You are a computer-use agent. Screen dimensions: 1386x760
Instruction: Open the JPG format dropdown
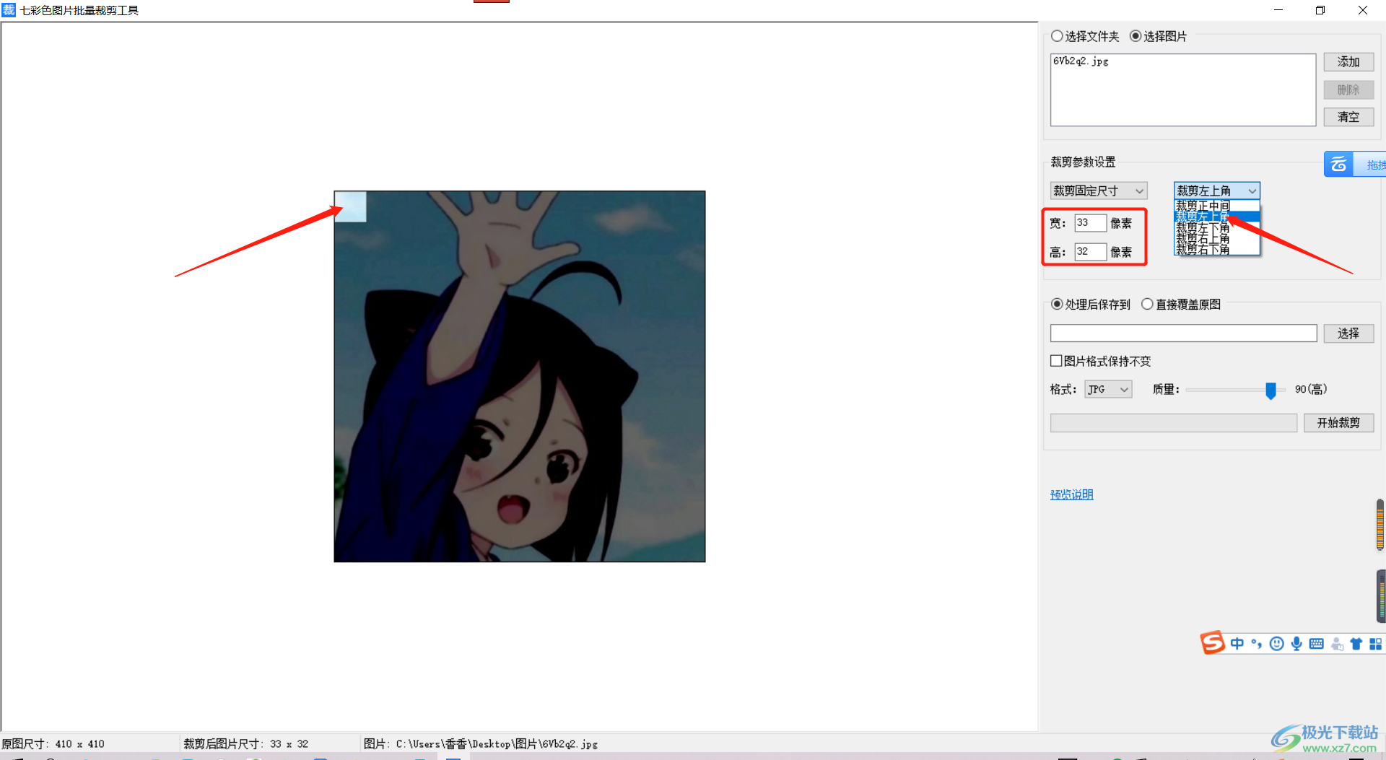(x=1108, y=389)
